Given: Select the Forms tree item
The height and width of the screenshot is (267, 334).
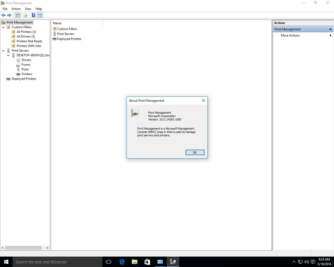Looking at the screenshot, I should pyautogui.click(x=26, y=65).
